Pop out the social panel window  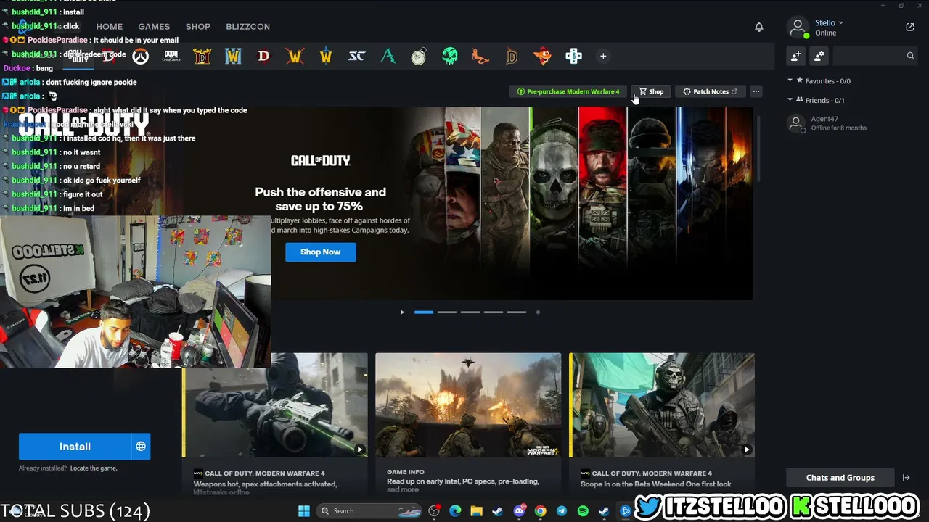pyautogui.click(x=910, y=27)
